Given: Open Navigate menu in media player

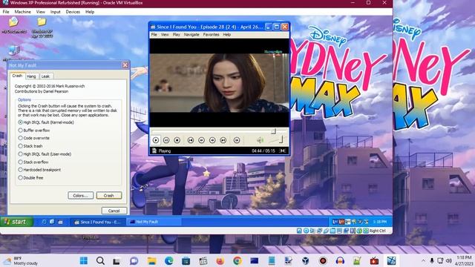Looking at the screenshot, I should click(x=191, y=35).
